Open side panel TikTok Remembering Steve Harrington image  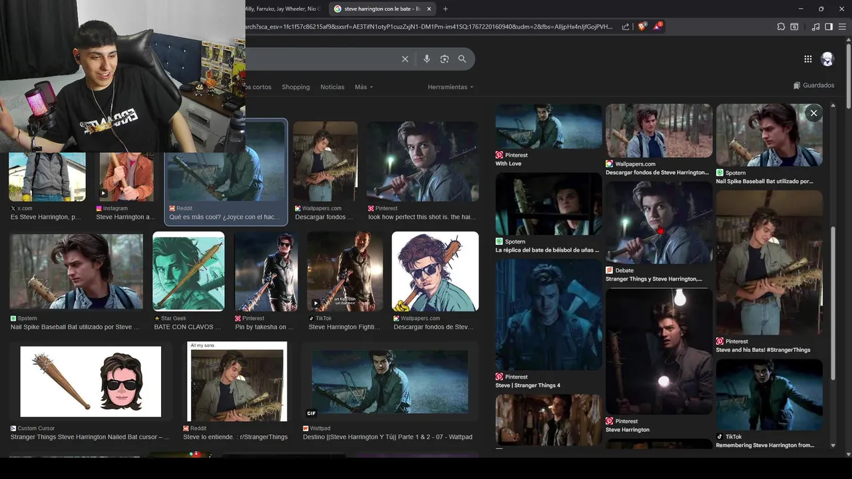(x=769, y=395)
